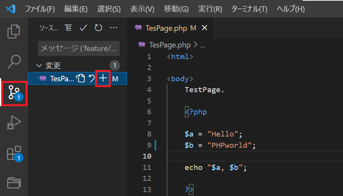Click the ソース... panel title
This screenshot has width=343, height=196.
tap(49, 28)
